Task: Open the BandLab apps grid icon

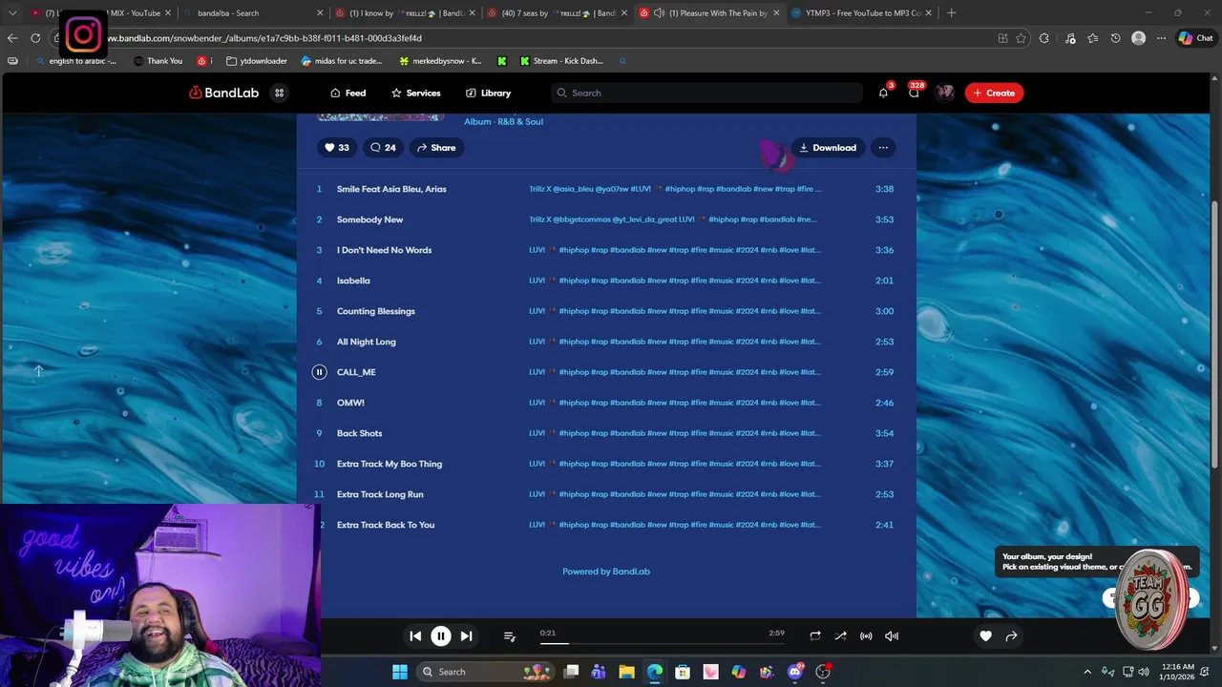Action: (x=279, y=93)
